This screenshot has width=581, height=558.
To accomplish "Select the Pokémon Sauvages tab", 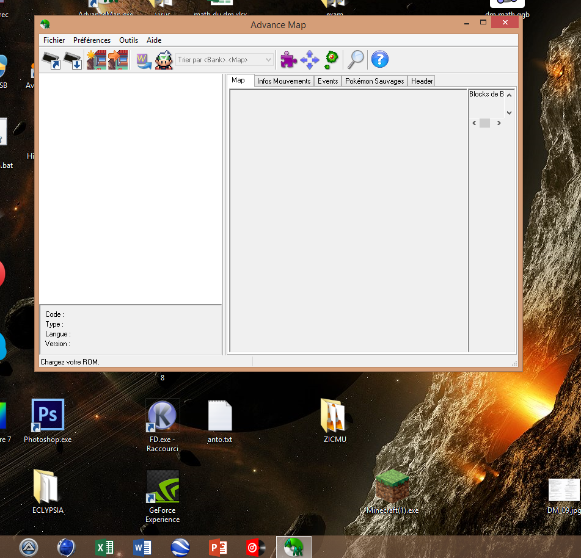I will pyautogui.click(x=374, y=81).
